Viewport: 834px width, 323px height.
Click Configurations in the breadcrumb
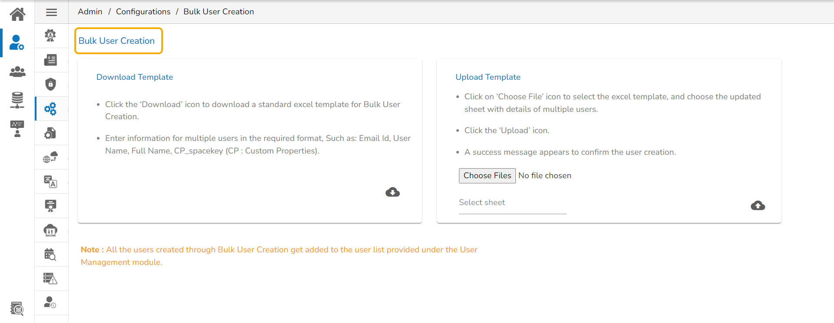pyautogui.click(x=143, y=12)
